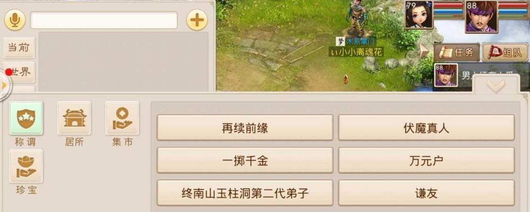Open the 珍宝 treasure icon
This screenshot has height=212, width=530.
pos(26,166)
